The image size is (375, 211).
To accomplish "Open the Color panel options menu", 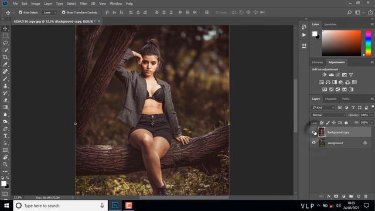I will pos(372,25).
